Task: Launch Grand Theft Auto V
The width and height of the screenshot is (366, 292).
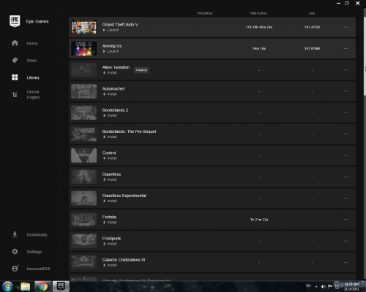Action: (111, 30)
